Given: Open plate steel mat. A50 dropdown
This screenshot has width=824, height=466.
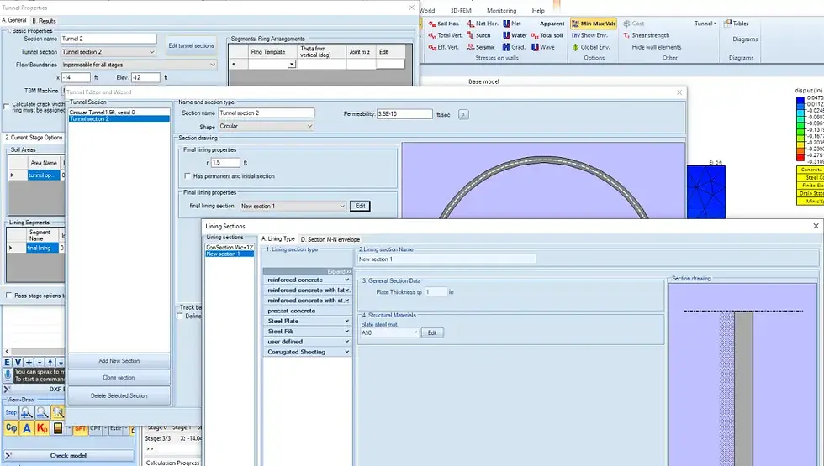Looking at the screenshot, I should pyautogui.click(x=415, y=332).
